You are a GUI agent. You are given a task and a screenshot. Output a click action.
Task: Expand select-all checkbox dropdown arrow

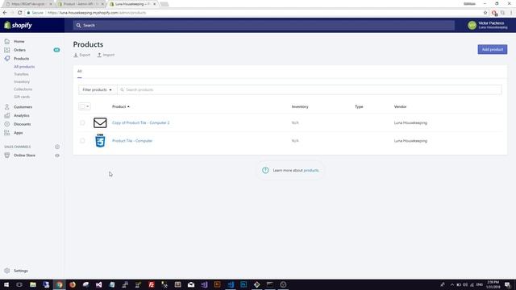88,106
